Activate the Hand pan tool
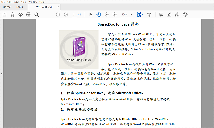 99,14
